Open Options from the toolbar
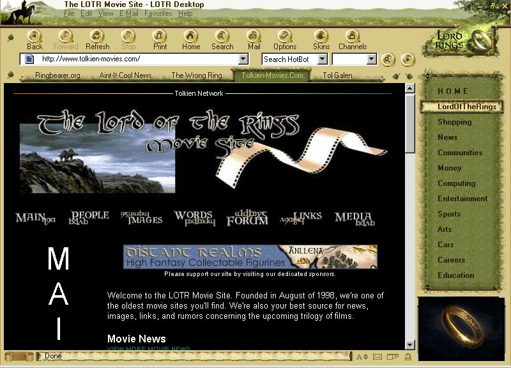The image size is (511, 368). pos(284,36)
